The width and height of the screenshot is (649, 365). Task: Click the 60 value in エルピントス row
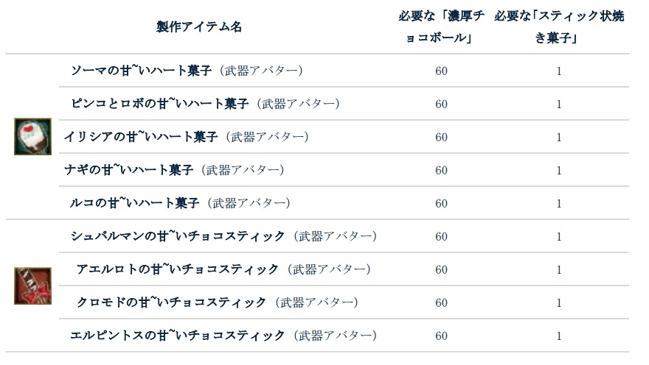pyautogui.click(x=441, y=336)
